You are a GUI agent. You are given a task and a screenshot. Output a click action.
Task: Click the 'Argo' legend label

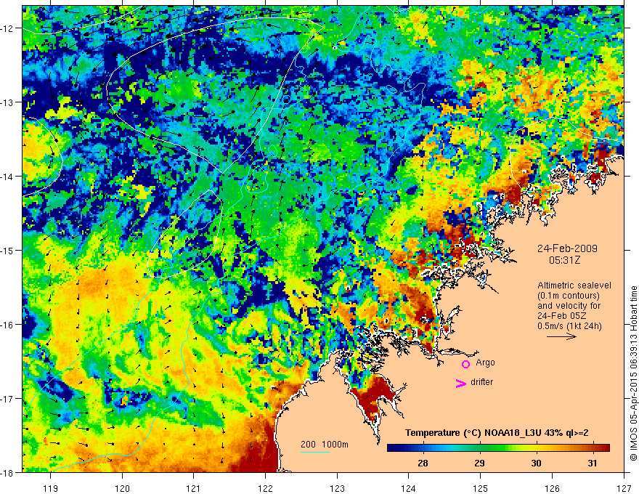click(485, 363)
